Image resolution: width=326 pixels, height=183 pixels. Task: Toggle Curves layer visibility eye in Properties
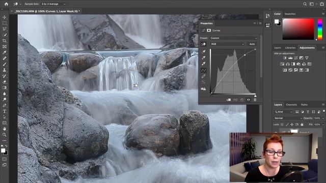pos(249,100)
